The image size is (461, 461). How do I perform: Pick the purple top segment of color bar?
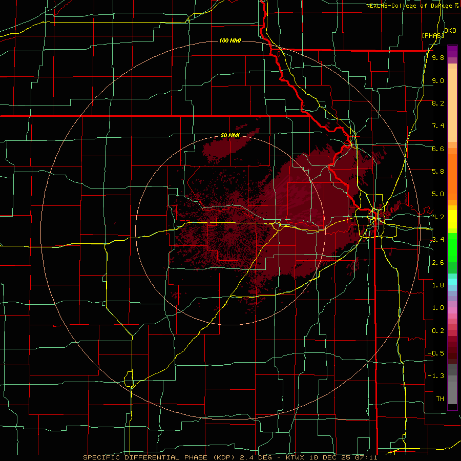pos(452,51)
